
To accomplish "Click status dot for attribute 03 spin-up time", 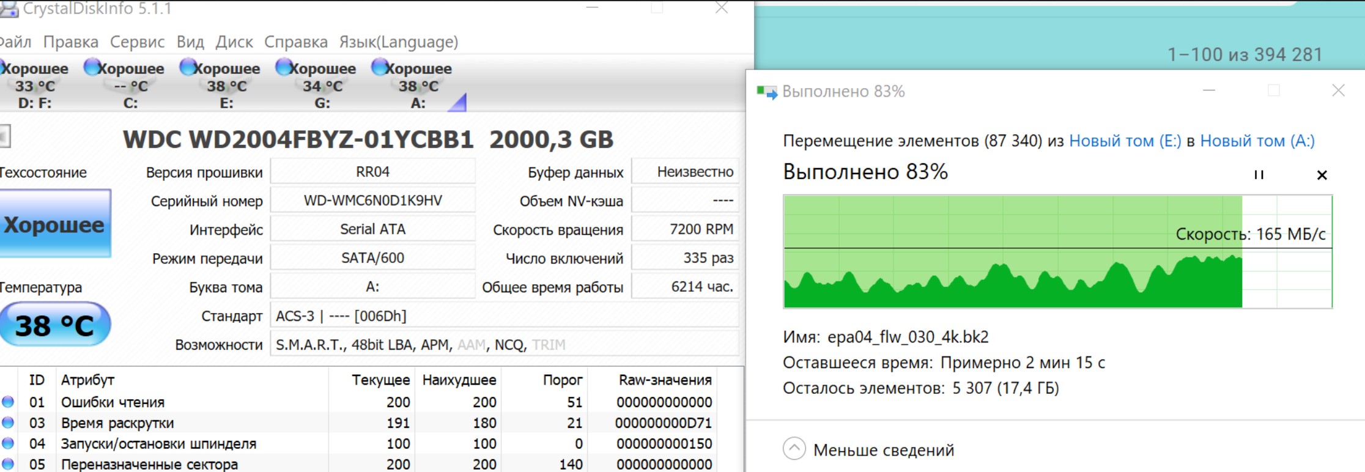I will coord(8,422).
